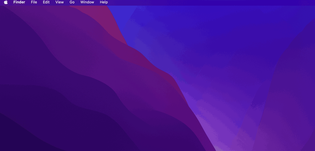This screenshot has height=151, width=315.
Task: Open the Finder application menu
Action: (19, 2)
